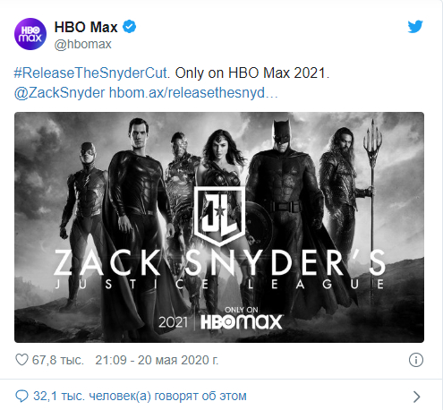
Task: Click the tweet text 'Only on HBO Max 2021'
Action: (252, 73)
